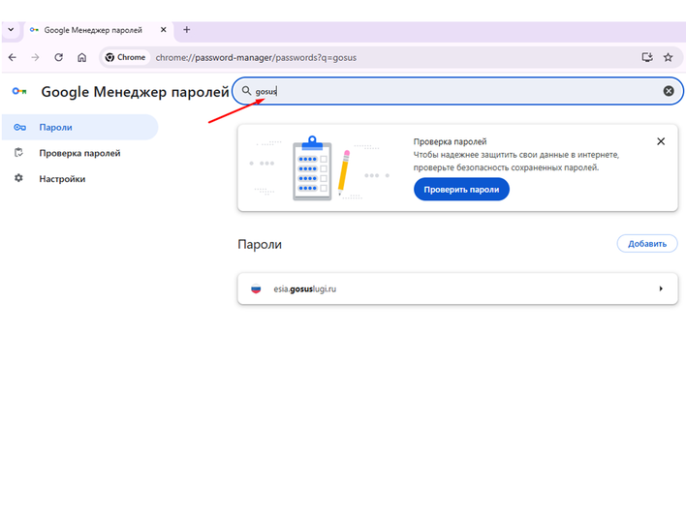Open the tab search dropdown arrow
This screenshot has width=686, height=514.
tap(11, 30)
